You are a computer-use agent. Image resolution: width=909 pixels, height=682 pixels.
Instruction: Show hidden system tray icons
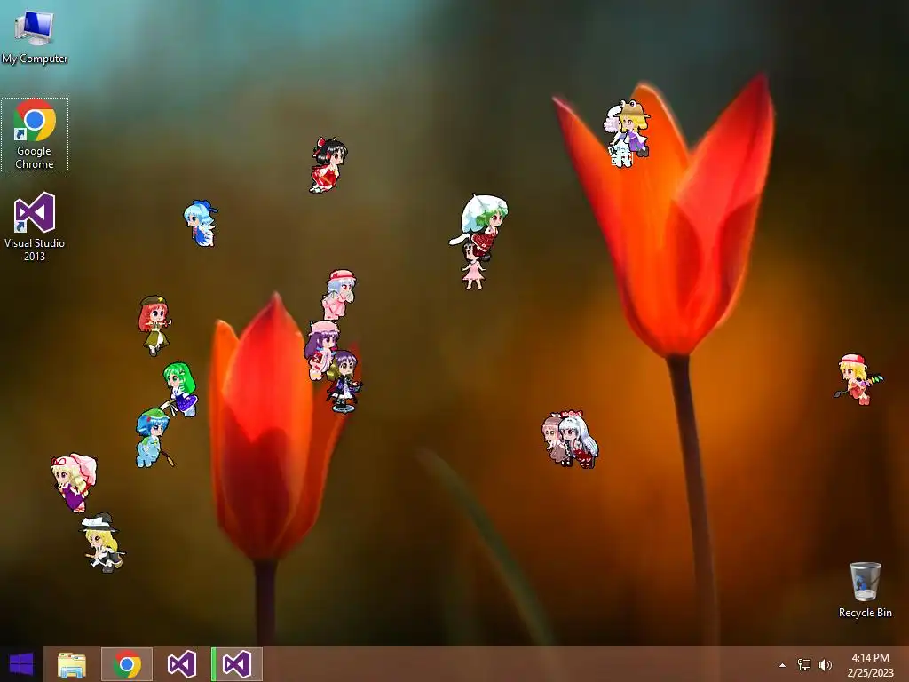point(783,665)
